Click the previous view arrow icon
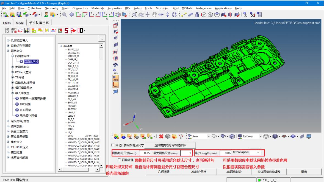 click(x=71, y=15)
